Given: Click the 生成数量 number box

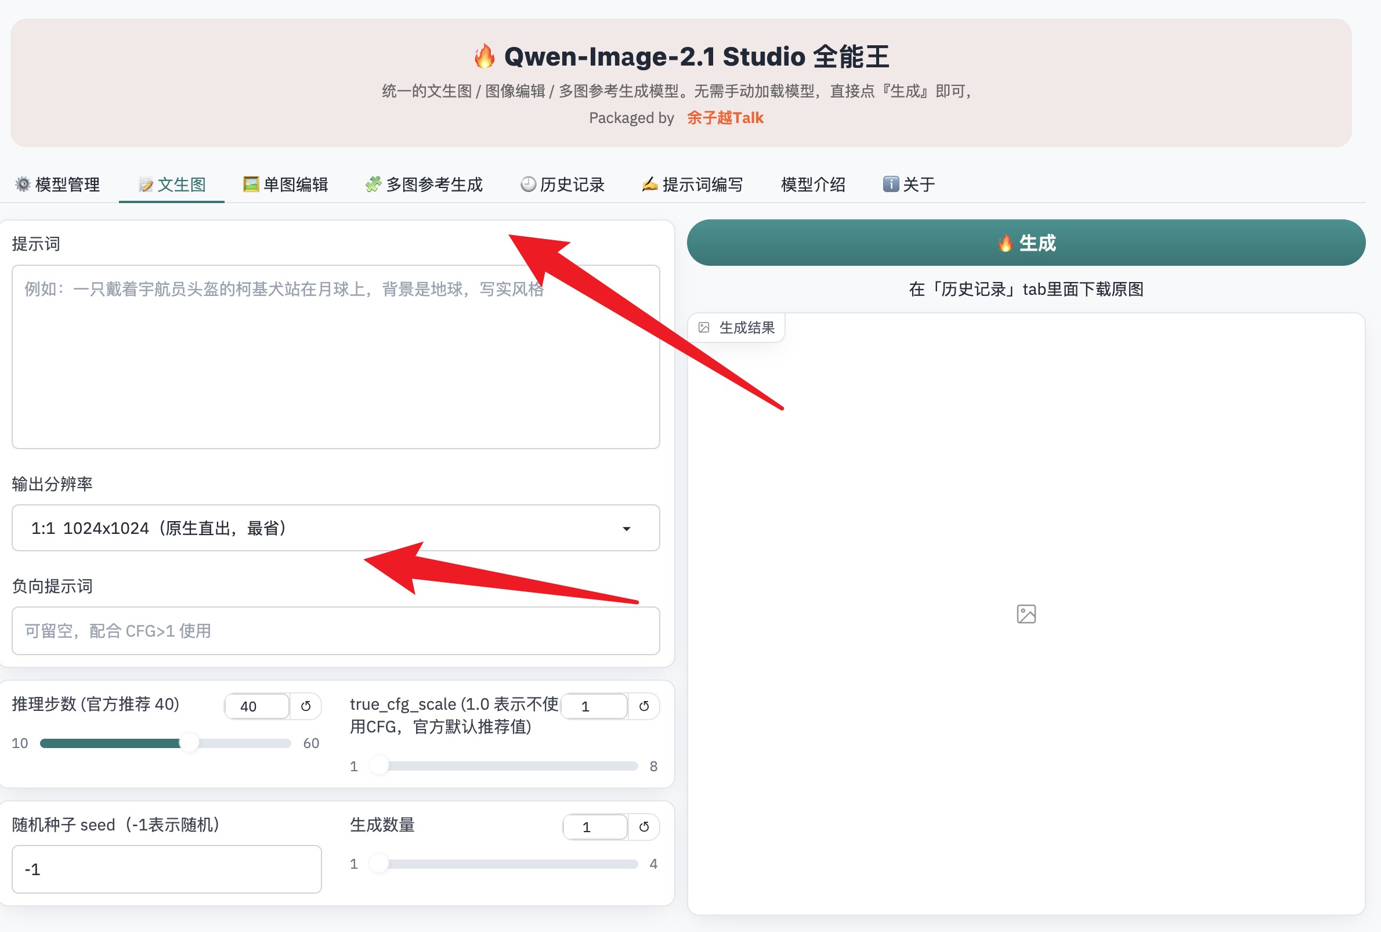Looking at the screenshot, I should 595,827.
